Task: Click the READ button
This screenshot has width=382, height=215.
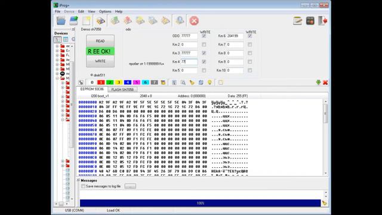Action: tap(100, 41)
